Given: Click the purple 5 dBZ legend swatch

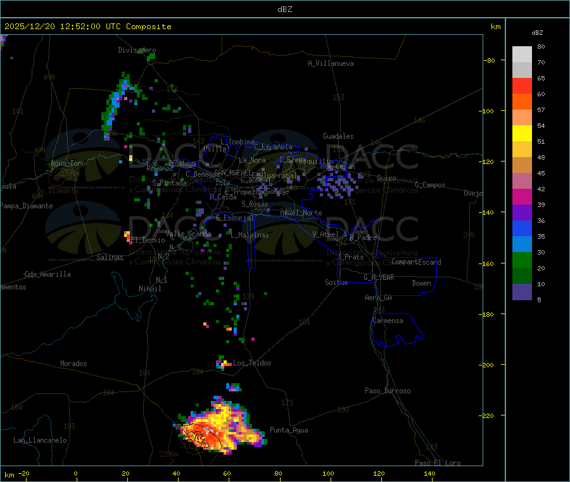Looking at the screenshot, I should [x=522, y=292].
